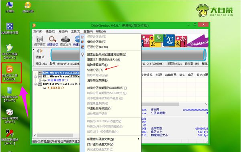Viewport: 241px width, 152px height.
Task: Open the DG分区工具 desktop icon
Action: [x=10, y=73]
